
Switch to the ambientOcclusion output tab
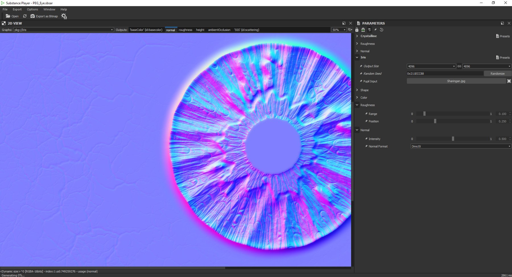pyautogui.click(x=219, y=30)
